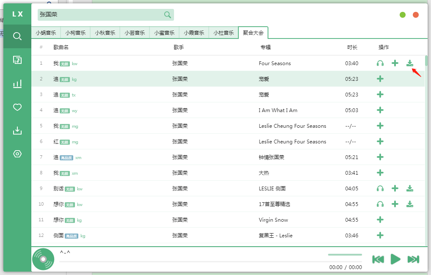Open the My Favorites heart icon
Image resolution: width=431 pixels, height=275 pixels.
point(17,107)
